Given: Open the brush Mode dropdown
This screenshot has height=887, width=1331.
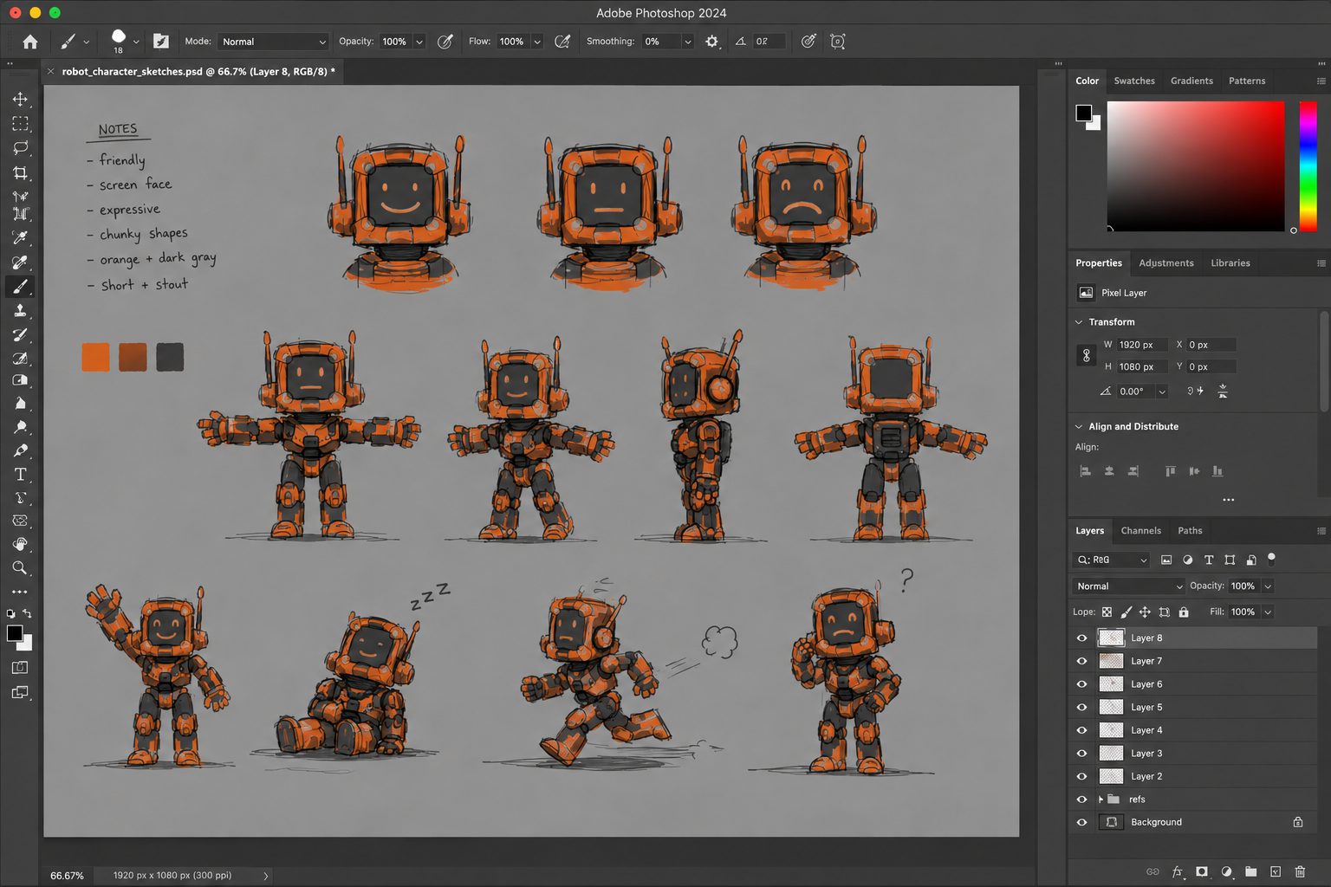Looking at the screenshot, I should click(x=273, y=42).
